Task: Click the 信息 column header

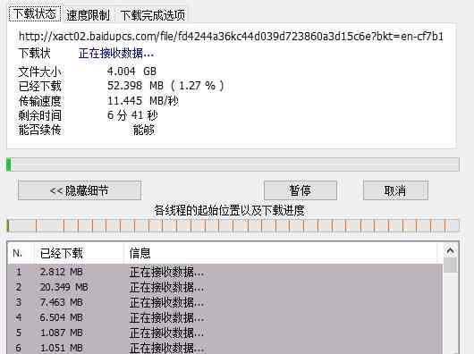Action: tap(280, 253)
